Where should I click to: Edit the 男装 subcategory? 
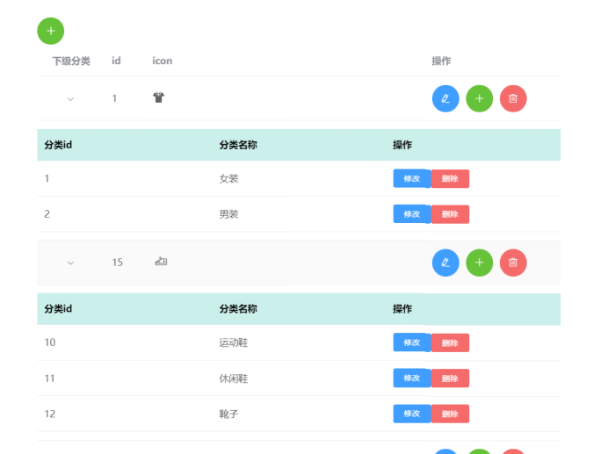411,214
